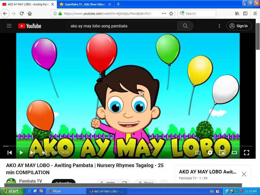Open the Firefox hamburger menu
260x195 pixels.
(255, 14)
